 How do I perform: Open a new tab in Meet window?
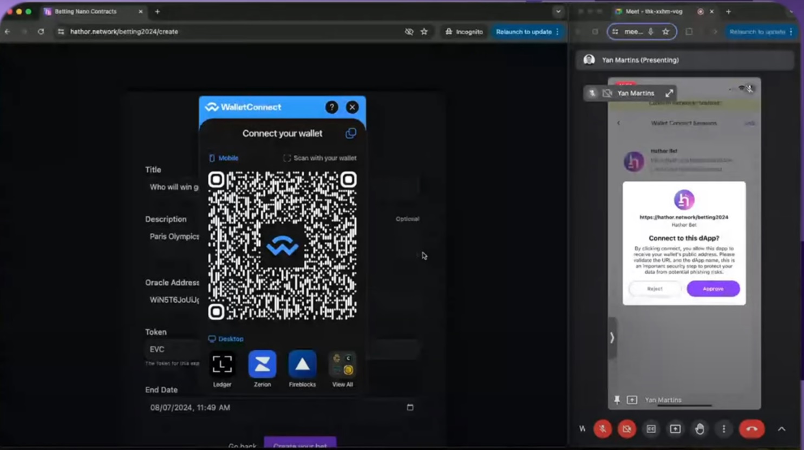pos(728,11)
